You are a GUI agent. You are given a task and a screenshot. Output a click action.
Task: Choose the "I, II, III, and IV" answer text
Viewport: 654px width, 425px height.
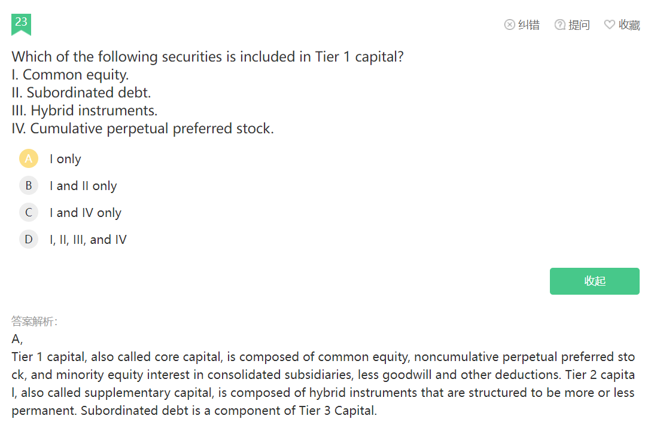(x=88, y=240)
